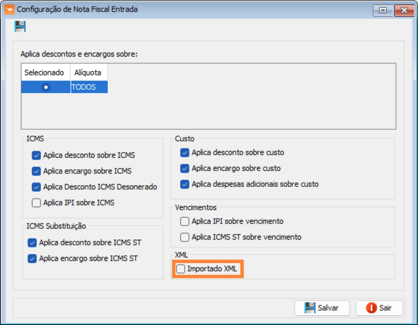Click the Alíquota column header
Viewport: 418px width, 325px height.
88,72
